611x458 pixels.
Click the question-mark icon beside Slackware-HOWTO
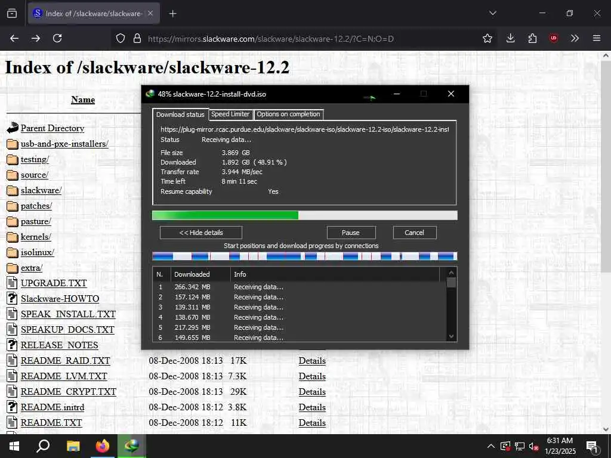coord(12,298)
